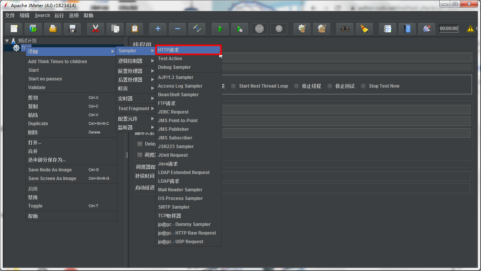Open the 文件 menu
This screenshot has width=481, height=271.
click(x=10, y=15)
